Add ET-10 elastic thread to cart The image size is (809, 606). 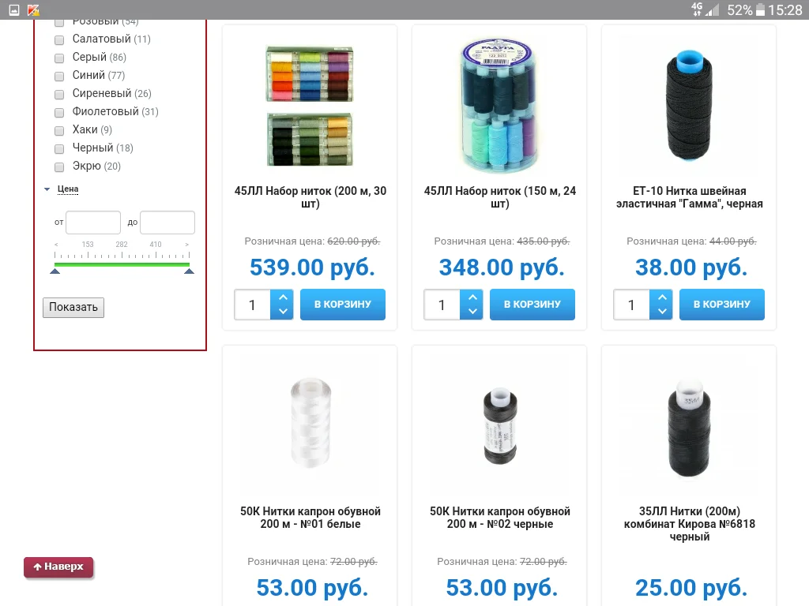pos(722,305)
